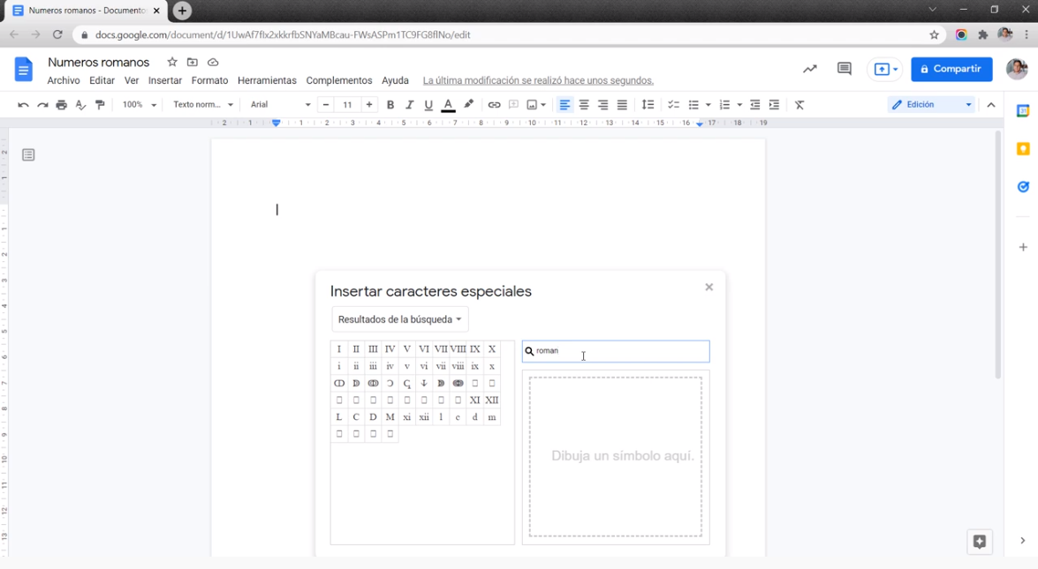1038x569 pixels.
Task: Open Tasks in side panel
Action: pos(1023,187)
